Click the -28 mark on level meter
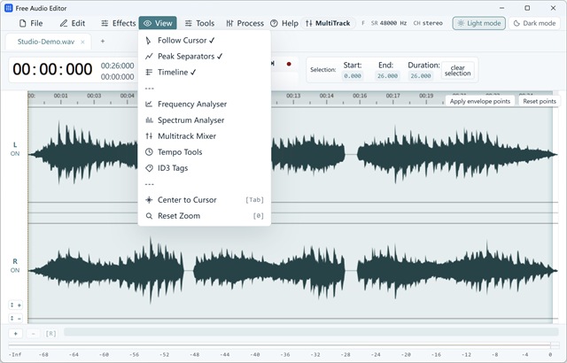This screenshot has width=567, height=363. point(346,355)
